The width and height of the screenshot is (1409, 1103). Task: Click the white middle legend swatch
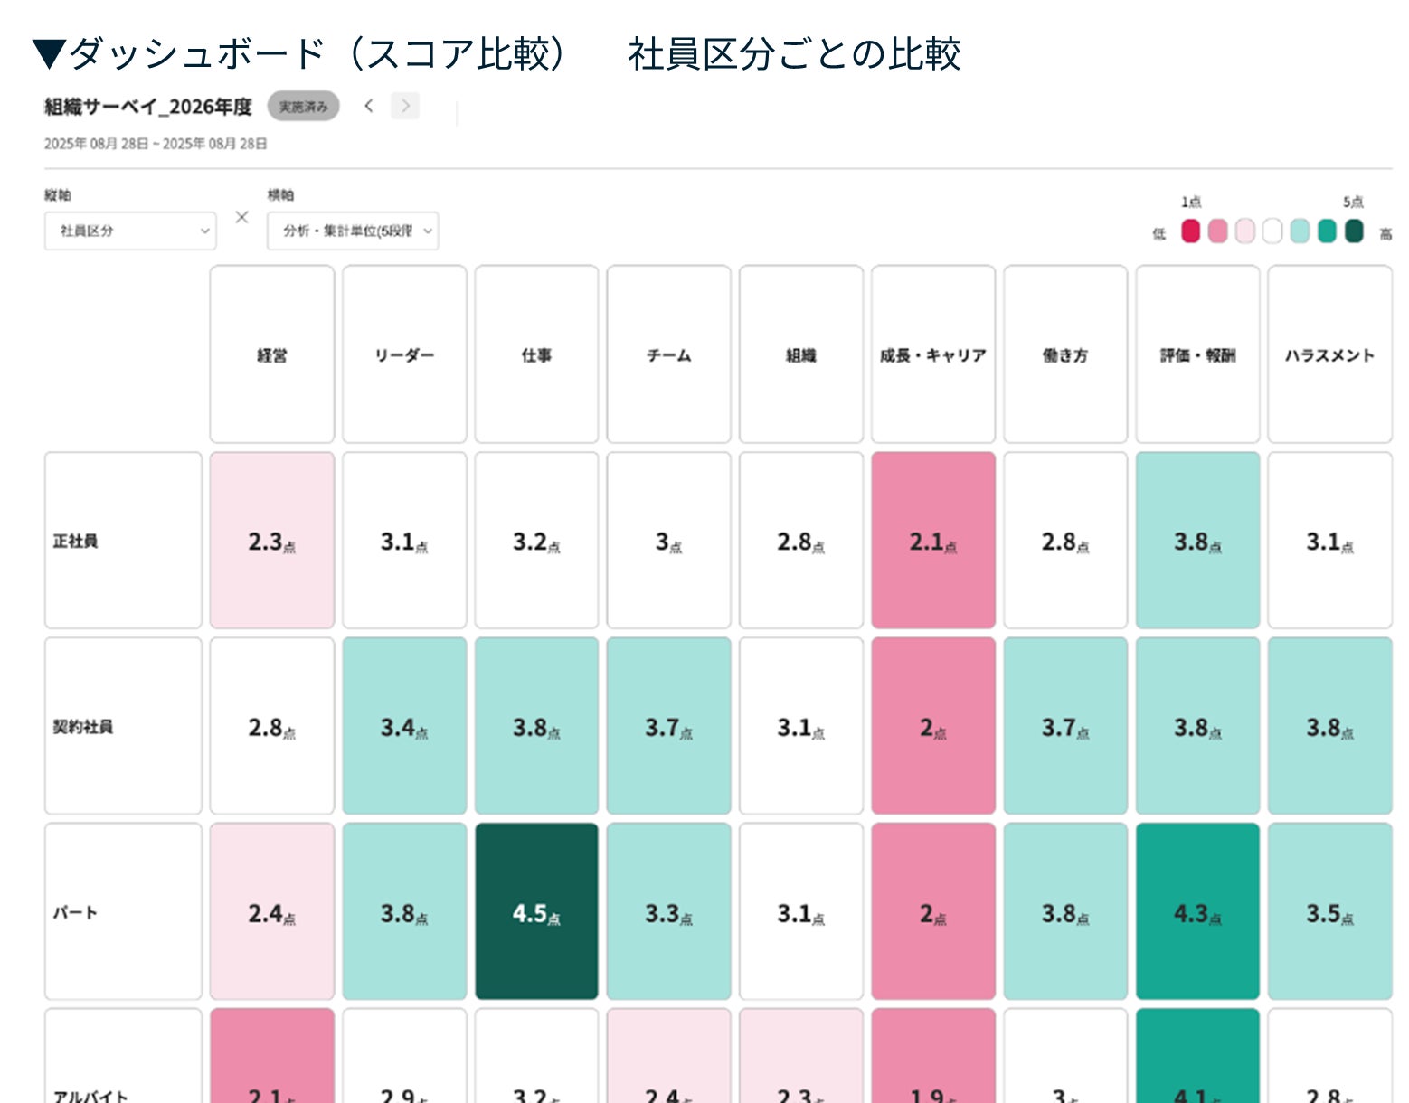coord(1272,231)
